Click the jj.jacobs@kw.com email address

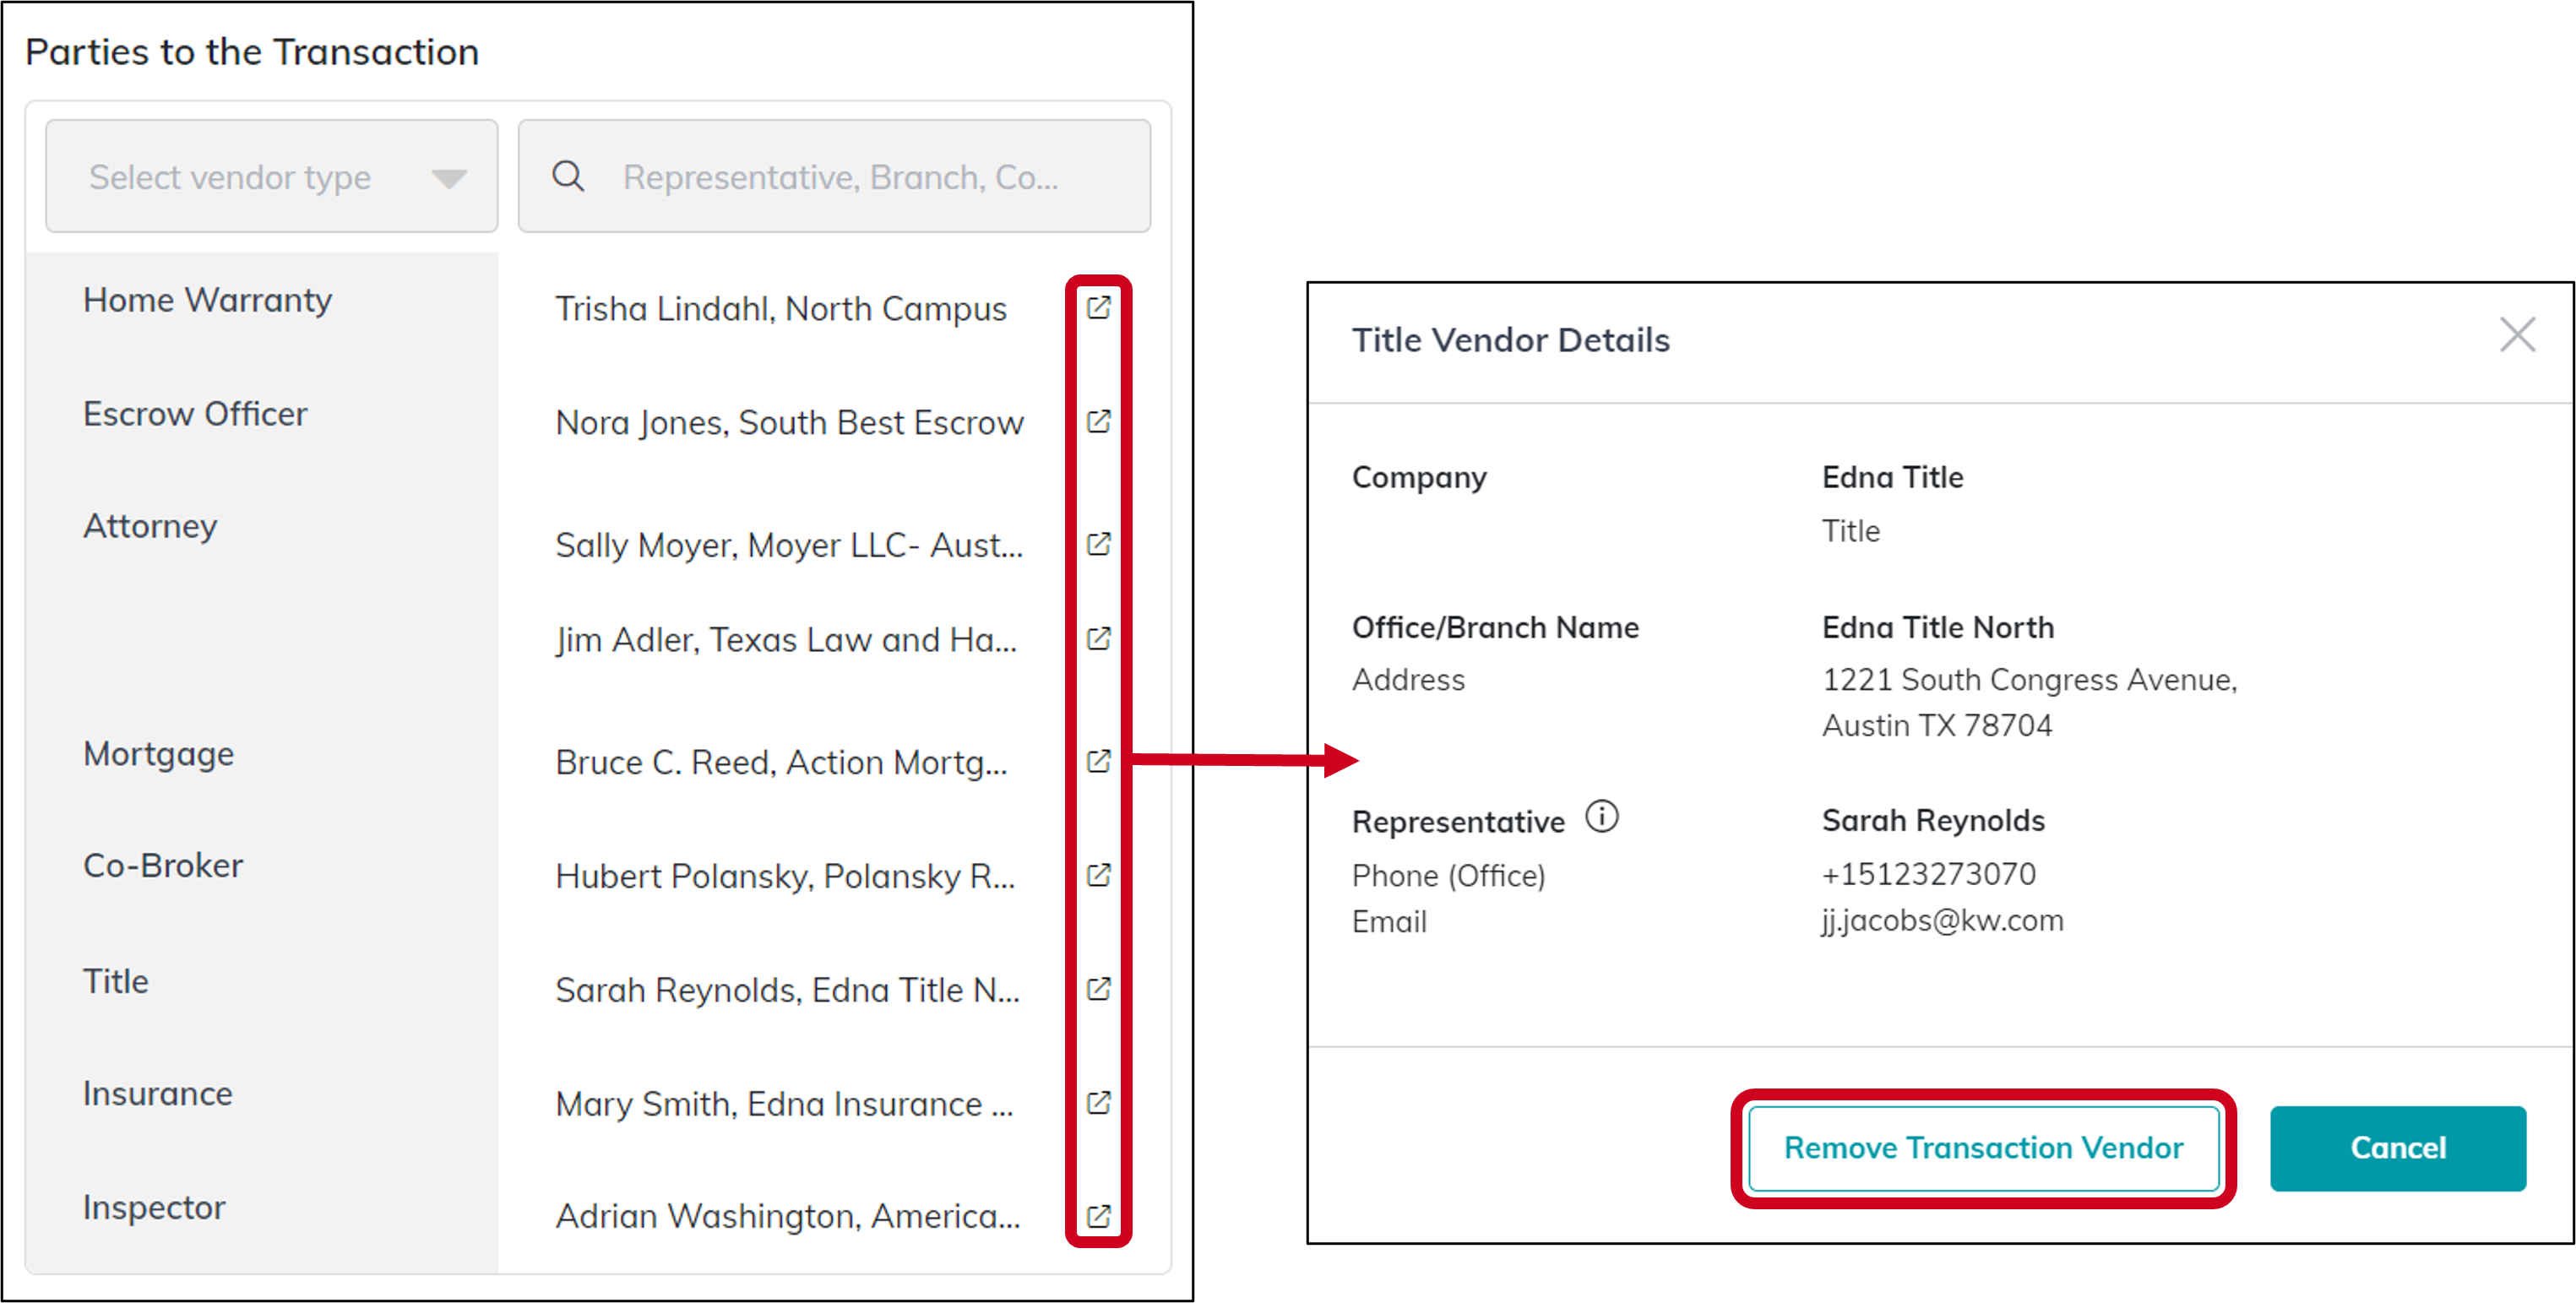coord(1942,921)
